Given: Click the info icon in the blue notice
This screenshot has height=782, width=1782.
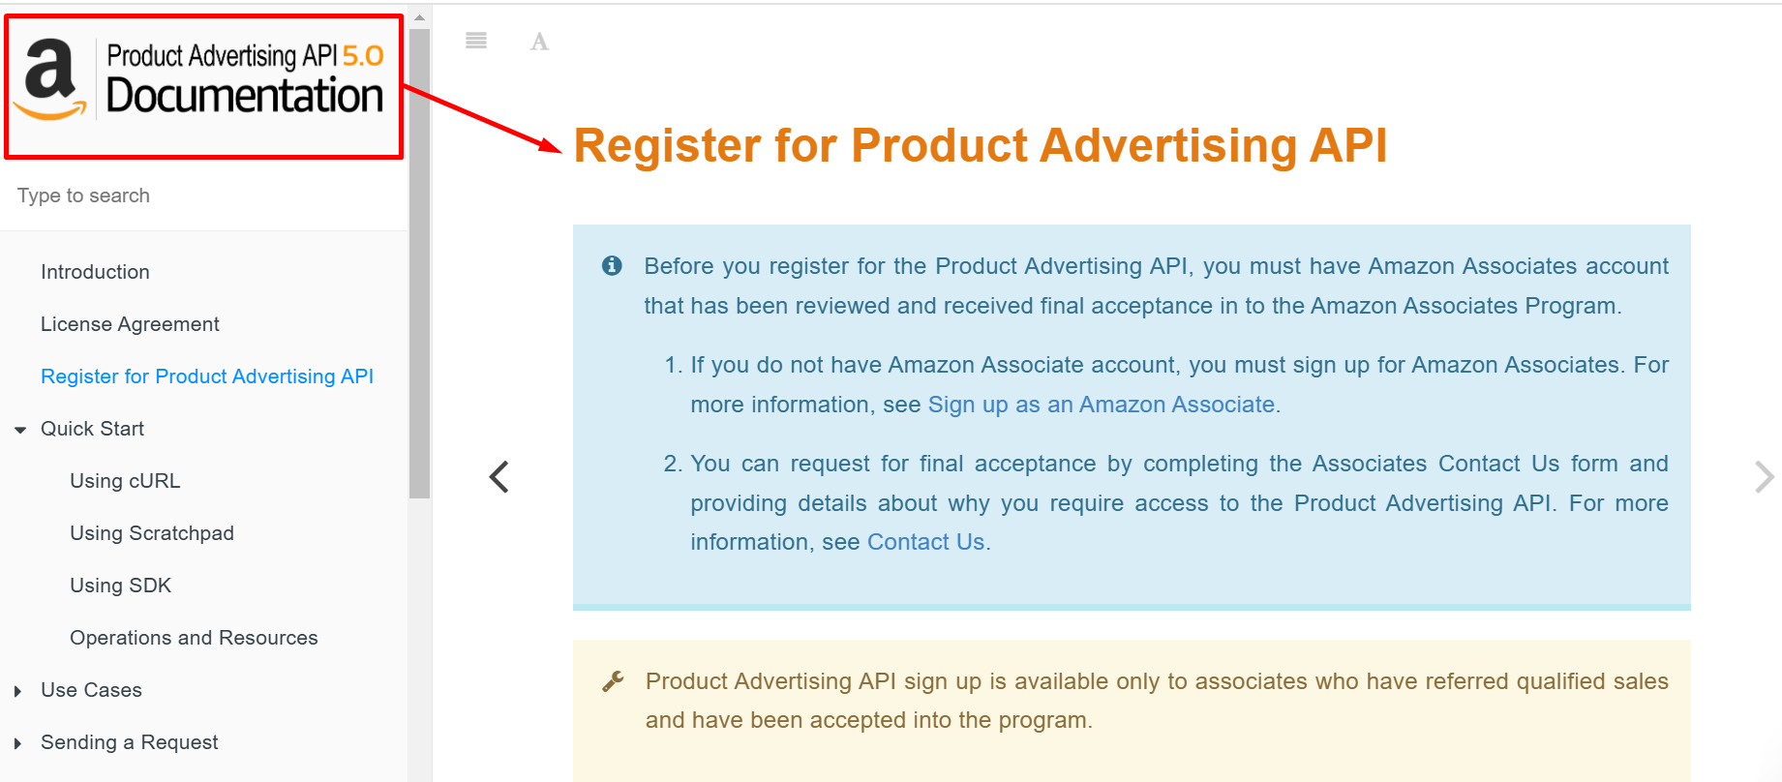Looking at the screenshot, I should pyautogui.click(x=612, y=265).
